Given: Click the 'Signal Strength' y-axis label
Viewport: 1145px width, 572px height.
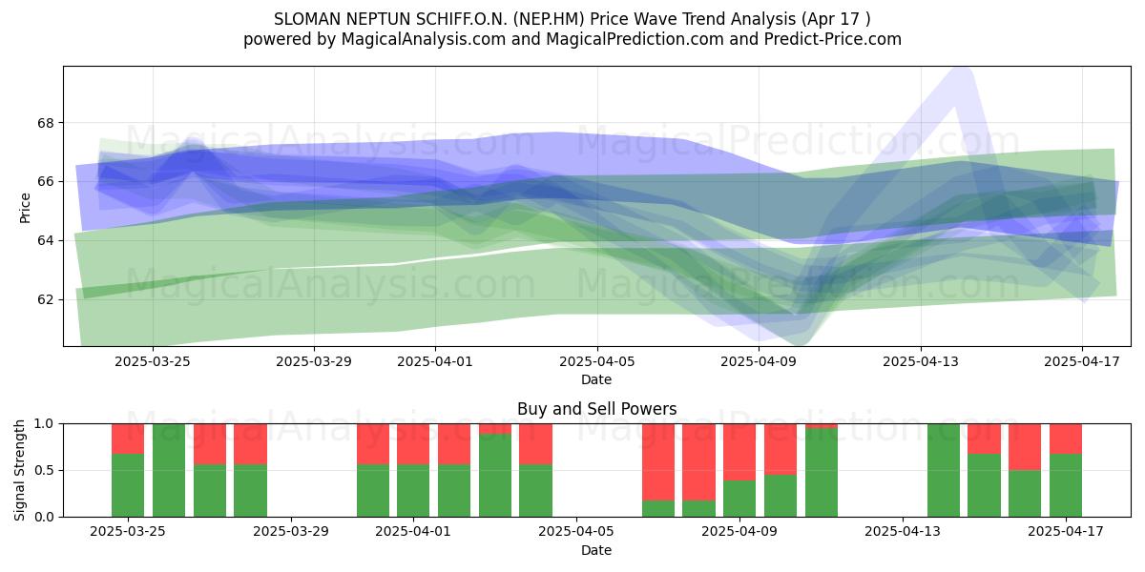Looking at the screenshot, I should tap(21, 470).
